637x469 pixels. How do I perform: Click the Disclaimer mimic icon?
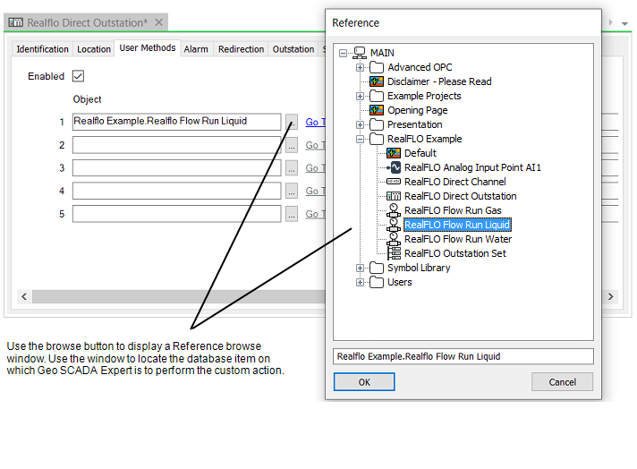(x=377, y=81)
